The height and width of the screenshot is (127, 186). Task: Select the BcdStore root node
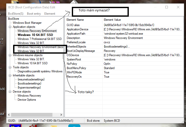[x=14, y=19]
